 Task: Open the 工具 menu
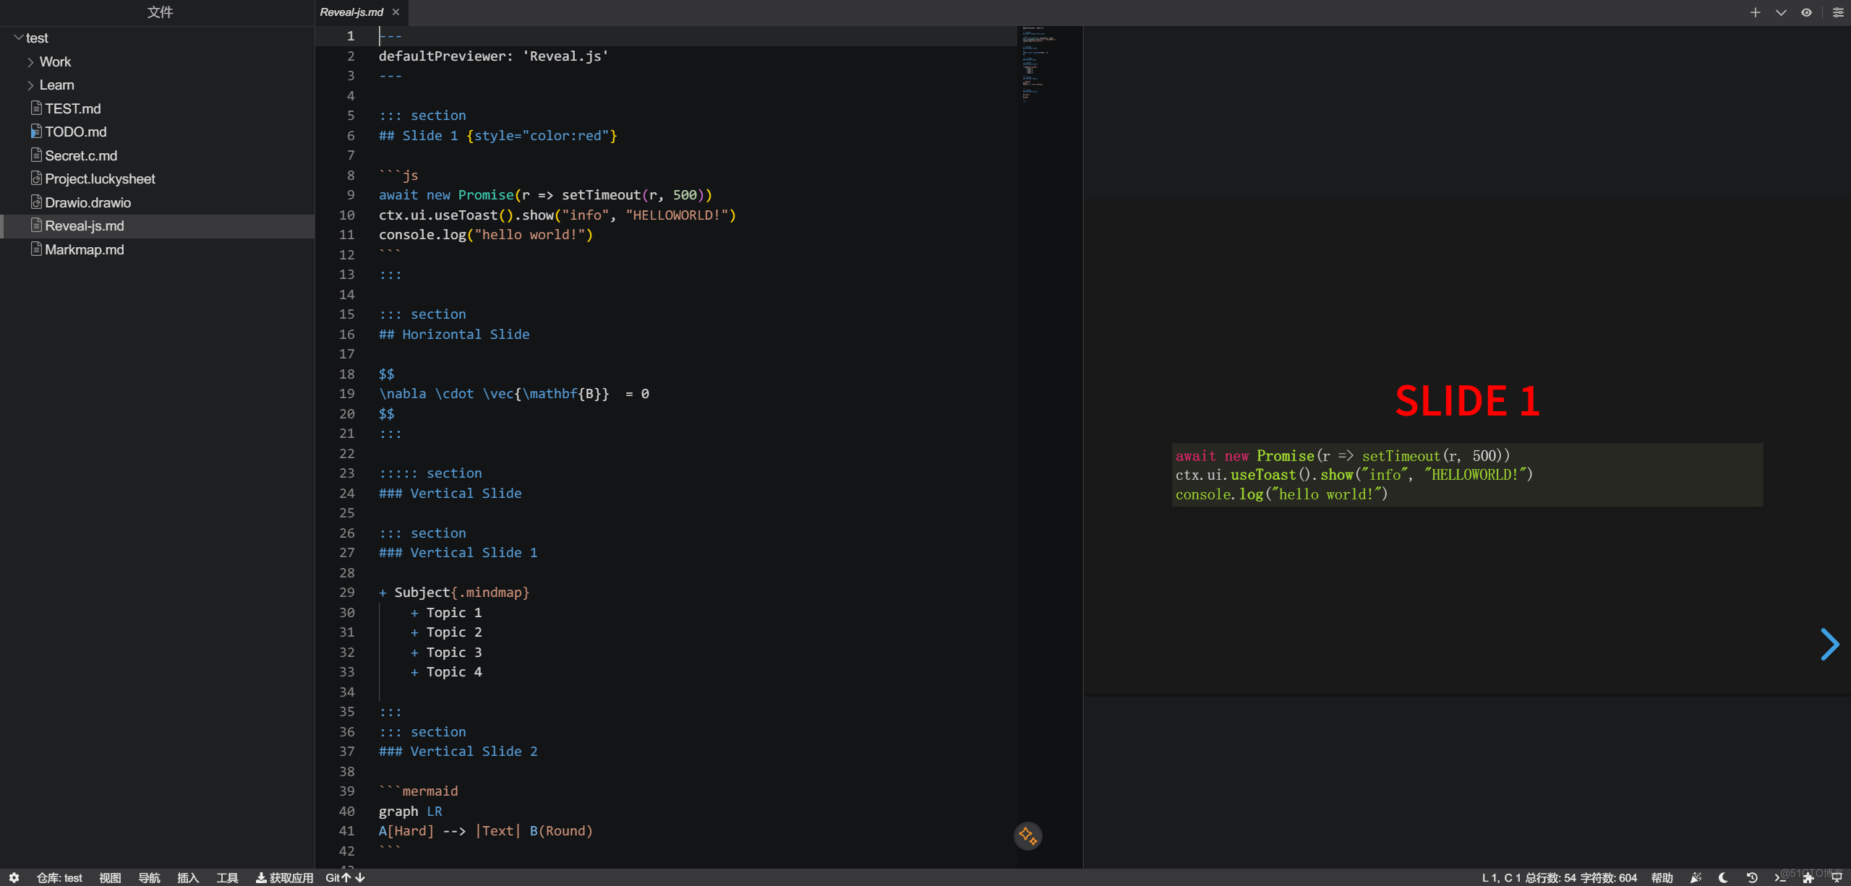[227, 877]
